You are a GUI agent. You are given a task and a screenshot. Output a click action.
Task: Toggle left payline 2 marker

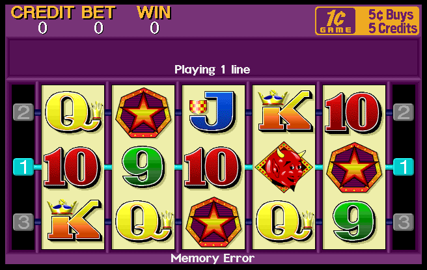coord(23,112)
